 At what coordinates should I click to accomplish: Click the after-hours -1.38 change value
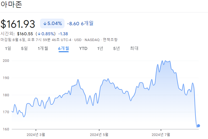[63, 34]
